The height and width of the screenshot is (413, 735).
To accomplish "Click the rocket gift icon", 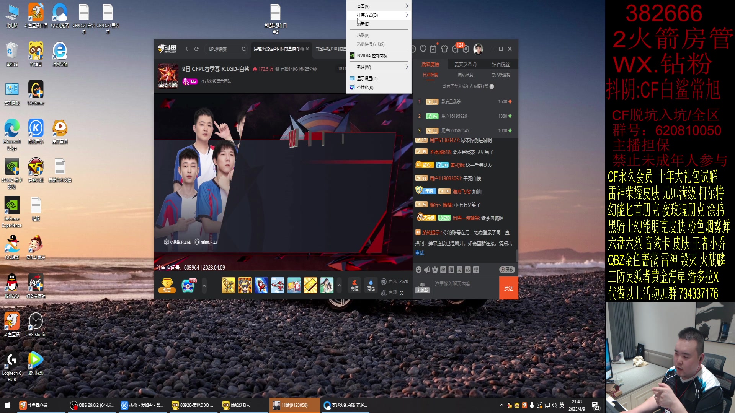I will click(x=261, y=286).
